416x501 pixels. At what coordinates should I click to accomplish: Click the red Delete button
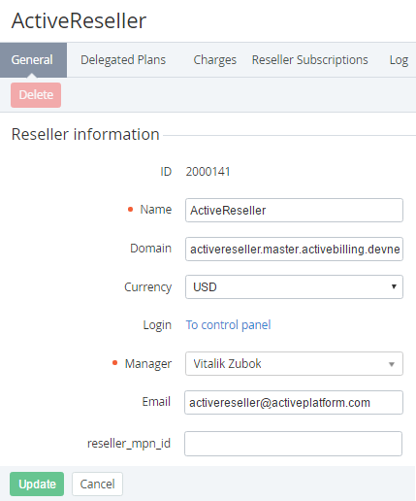(x=36, y=95)
